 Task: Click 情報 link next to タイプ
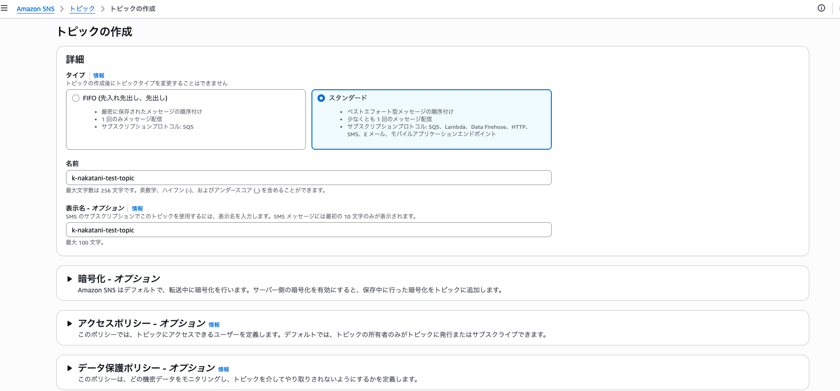tap(99, 75)
